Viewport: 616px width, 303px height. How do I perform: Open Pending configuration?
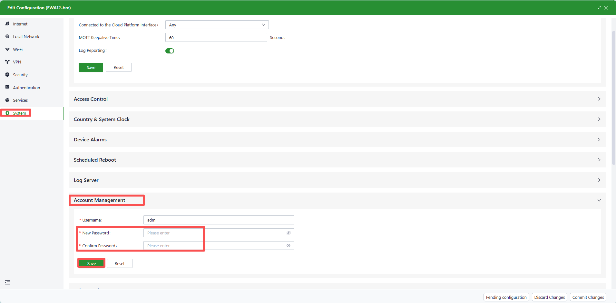pos(506,297)
